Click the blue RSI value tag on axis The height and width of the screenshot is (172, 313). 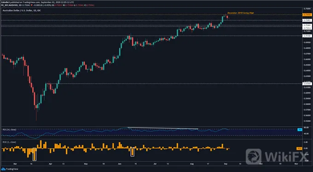point(300,130)
